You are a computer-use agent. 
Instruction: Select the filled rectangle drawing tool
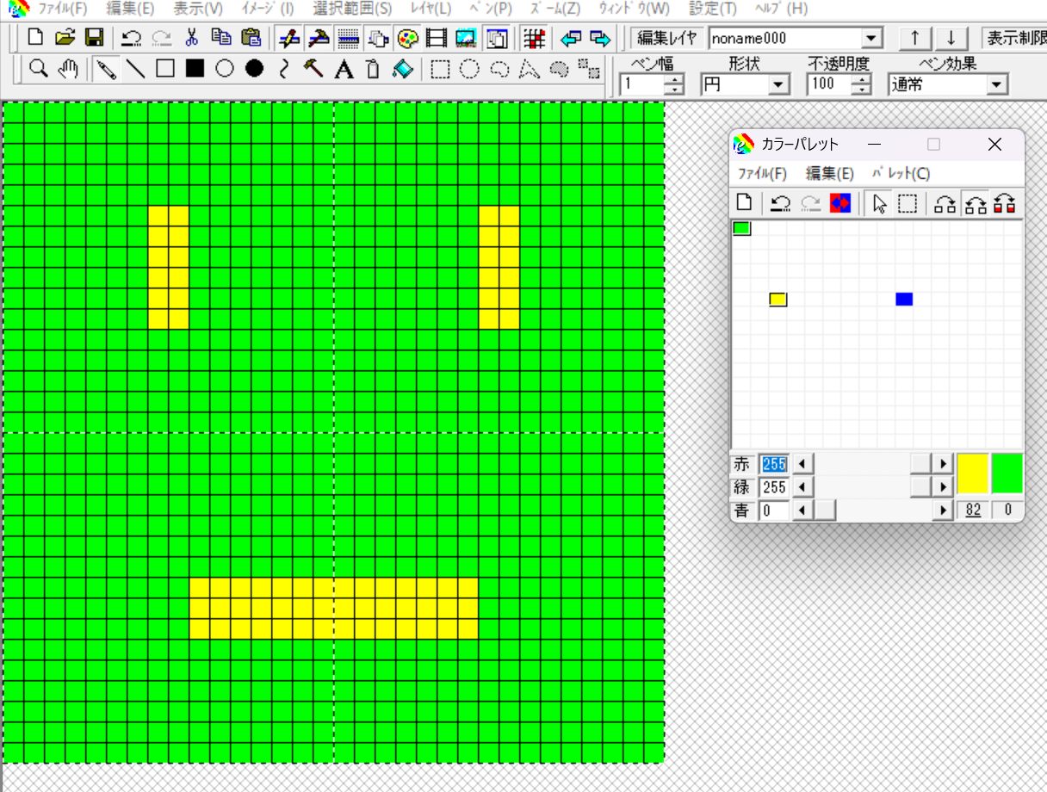pos(195,69)
